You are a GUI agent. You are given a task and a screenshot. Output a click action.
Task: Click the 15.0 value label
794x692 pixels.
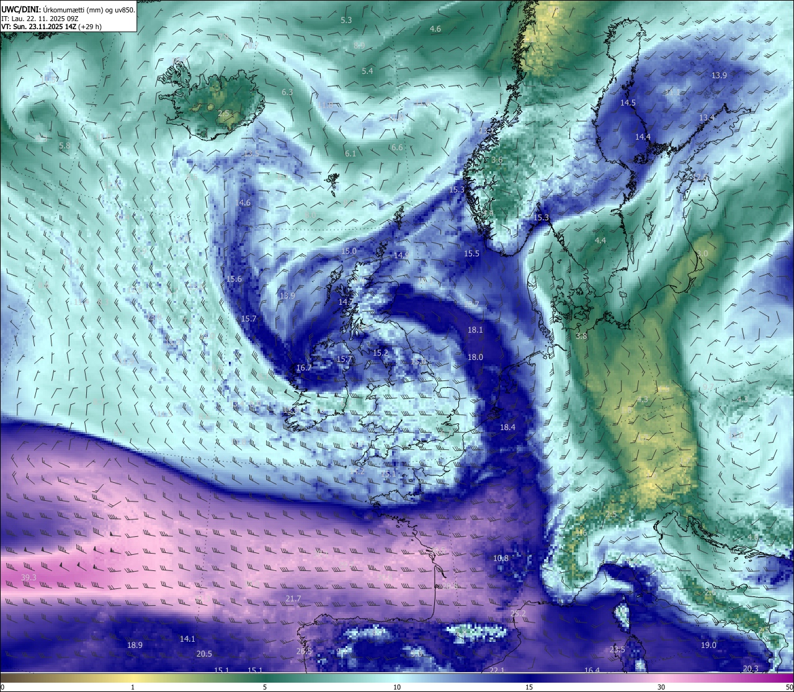349,251
